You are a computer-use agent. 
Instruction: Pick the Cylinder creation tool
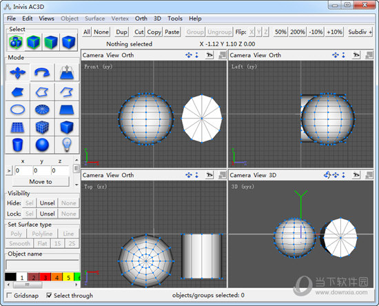coord(18,145)
